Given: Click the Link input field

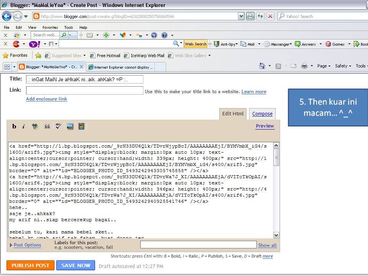Looking at the screenshot, I should (x=84, y=90).
